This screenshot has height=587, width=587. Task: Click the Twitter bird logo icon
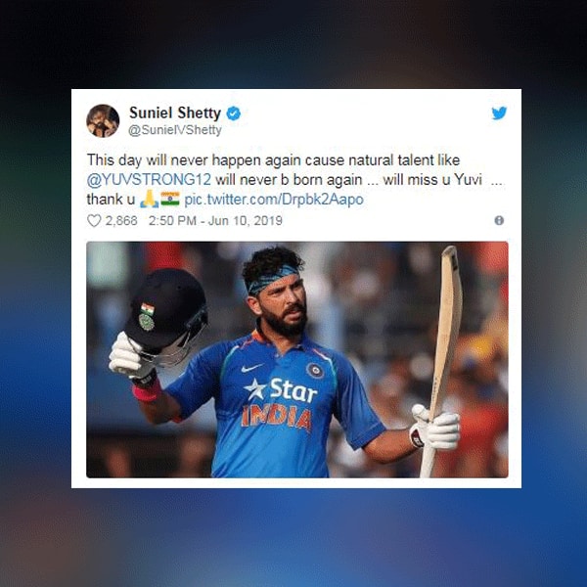click(x=499, y=113)
